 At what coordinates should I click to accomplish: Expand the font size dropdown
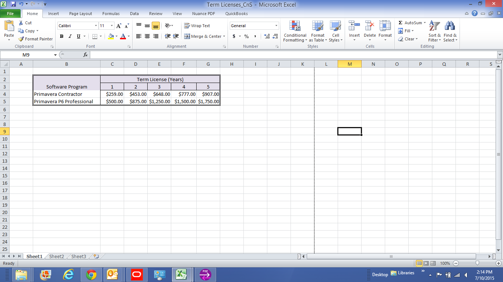tap(112, 26)
